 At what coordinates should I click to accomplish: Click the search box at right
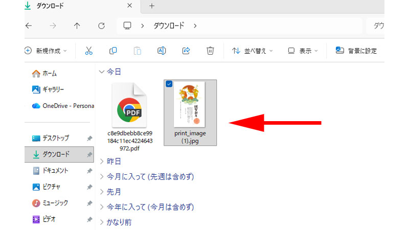click(x=376, y=26)
